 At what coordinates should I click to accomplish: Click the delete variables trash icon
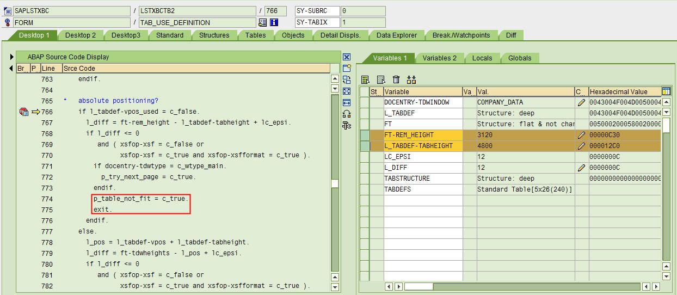tap(396, 80)
